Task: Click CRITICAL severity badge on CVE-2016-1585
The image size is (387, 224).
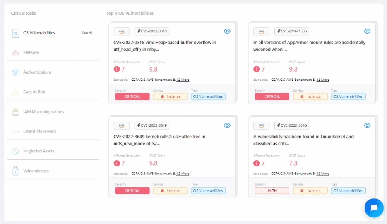Action: [x=272, y=96]
